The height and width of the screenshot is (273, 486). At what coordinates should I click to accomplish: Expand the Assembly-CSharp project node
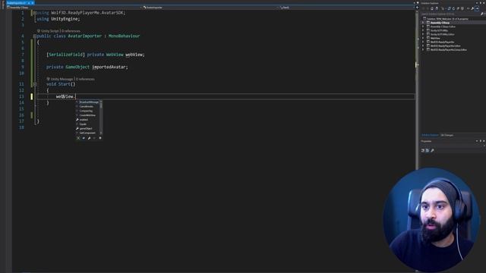(x=423, y=23)
